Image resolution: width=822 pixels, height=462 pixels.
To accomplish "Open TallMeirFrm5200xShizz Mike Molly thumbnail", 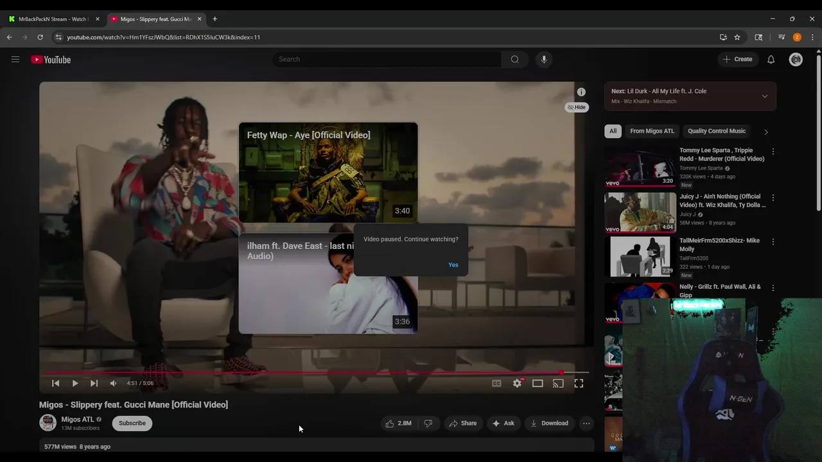I will [x=640, y=257].
